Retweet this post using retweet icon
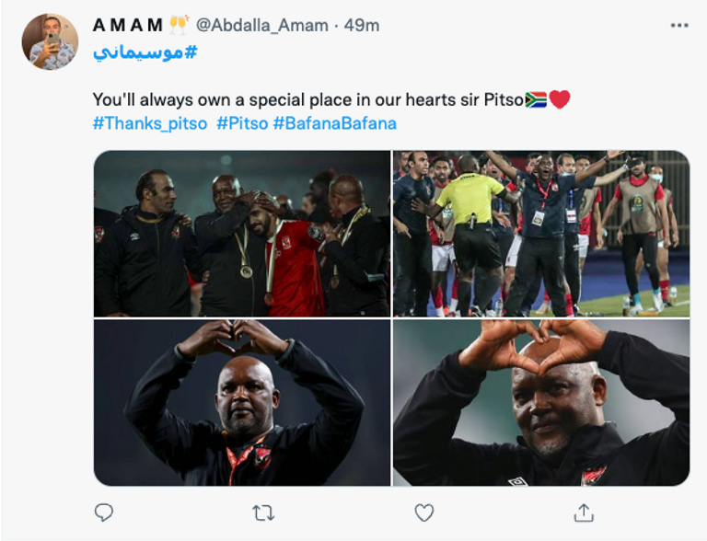Viewport: 707px width, 541px height. tap(263, 512)
